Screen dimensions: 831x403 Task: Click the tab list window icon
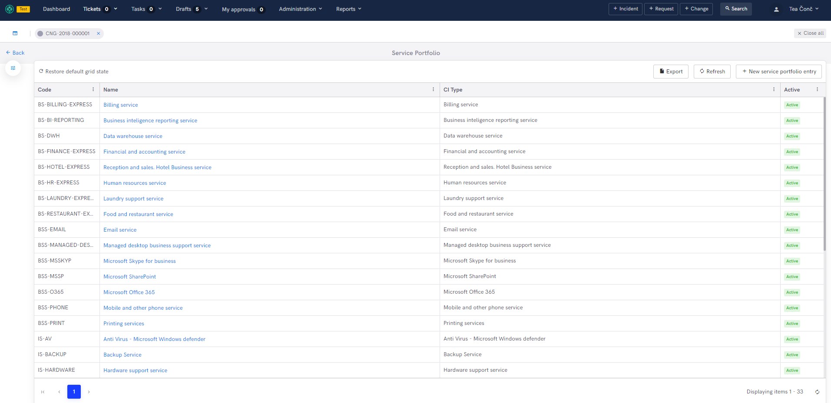click(15, 33)
